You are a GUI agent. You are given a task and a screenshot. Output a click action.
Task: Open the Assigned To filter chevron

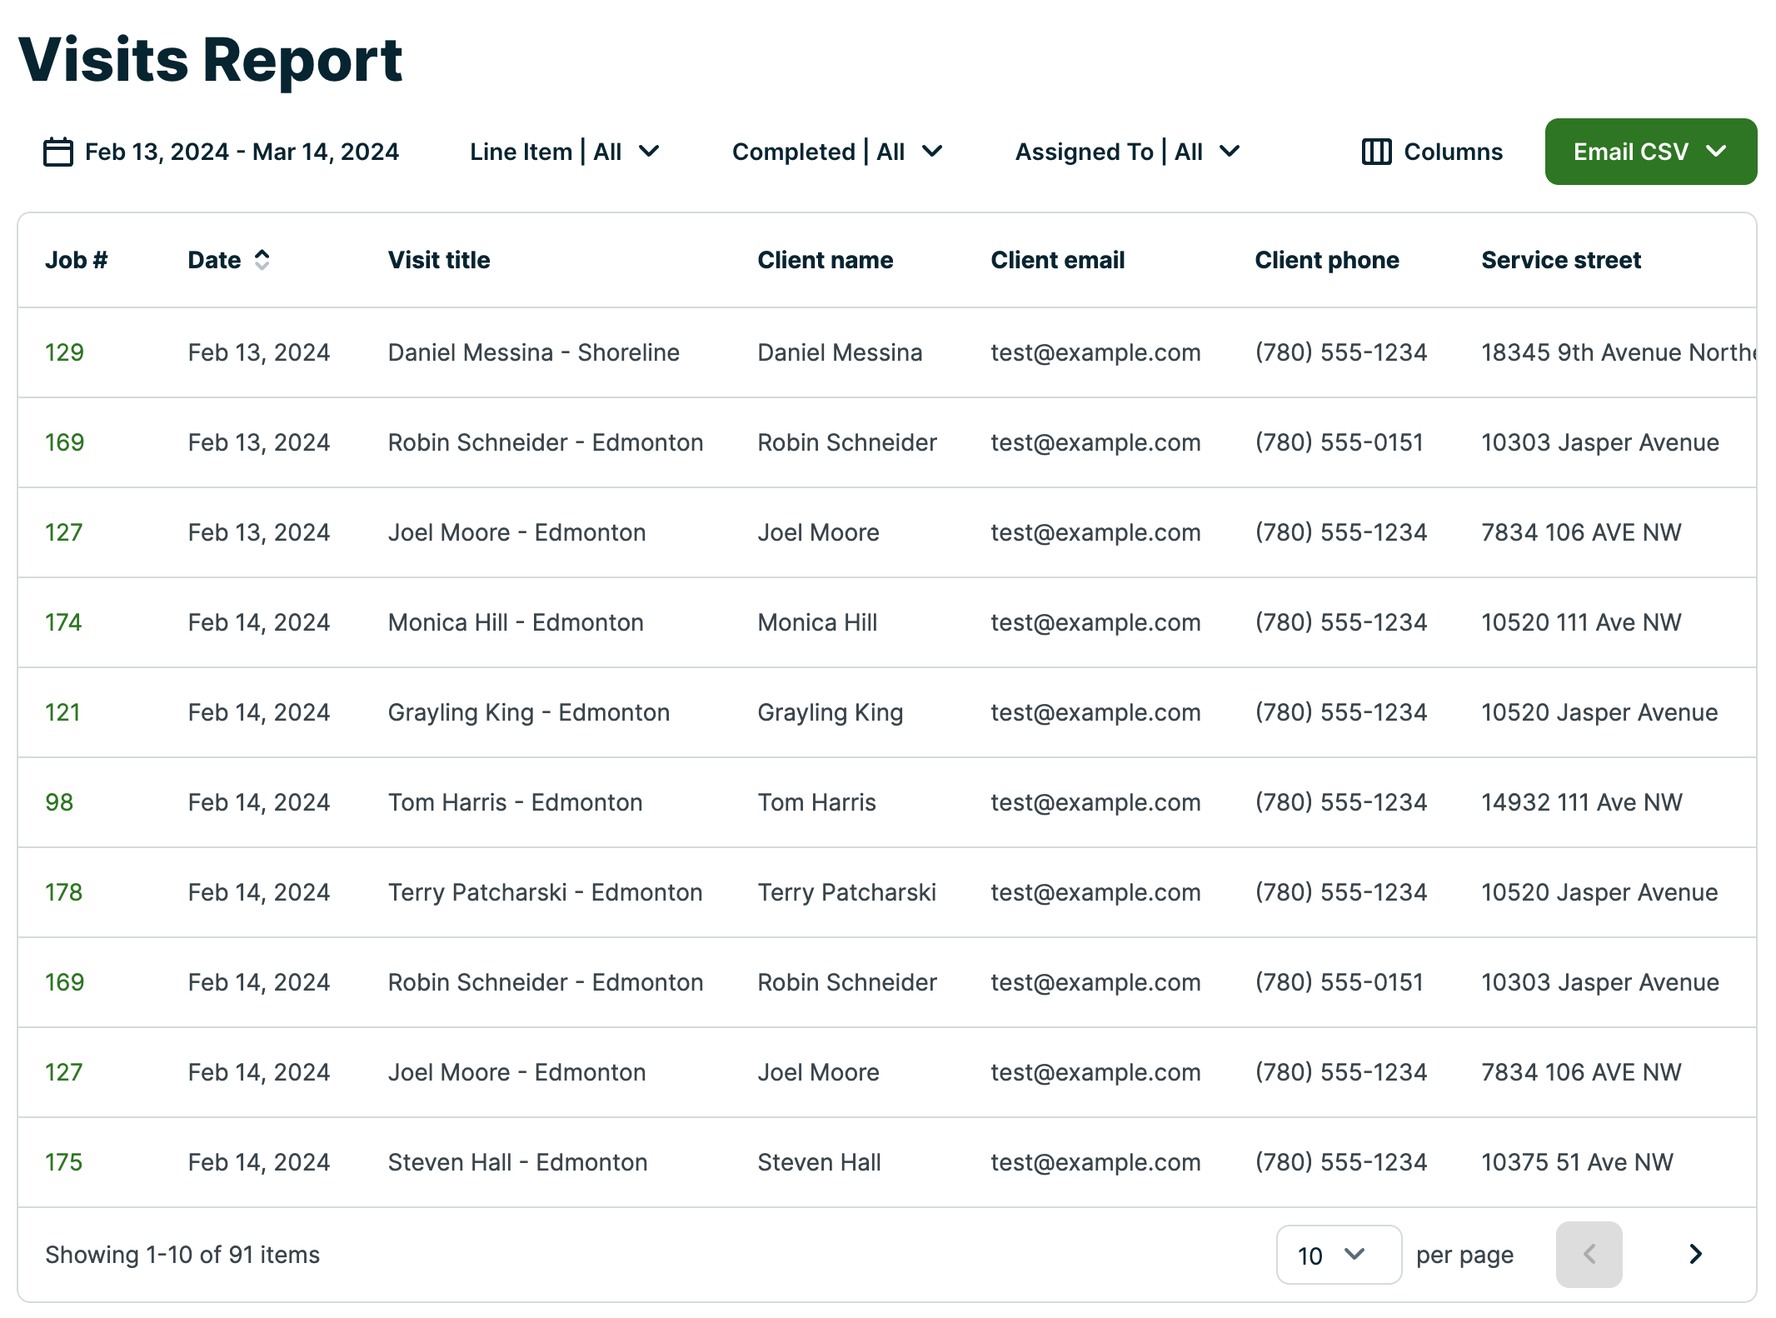click(1230, 152)
